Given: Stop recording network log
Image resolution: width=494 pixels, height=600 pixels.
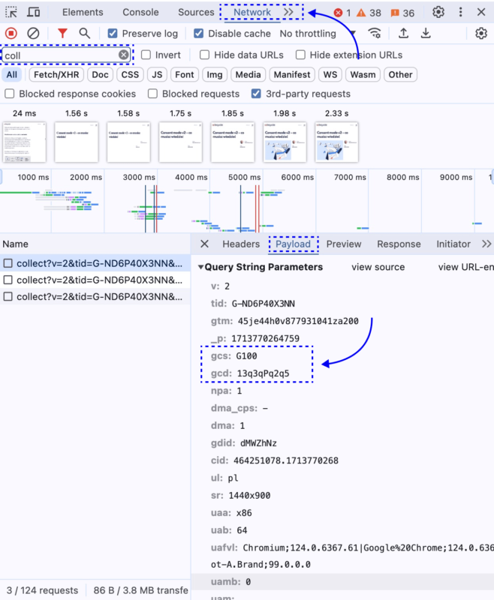Looking at the screenshot, I should coord(11,34).
